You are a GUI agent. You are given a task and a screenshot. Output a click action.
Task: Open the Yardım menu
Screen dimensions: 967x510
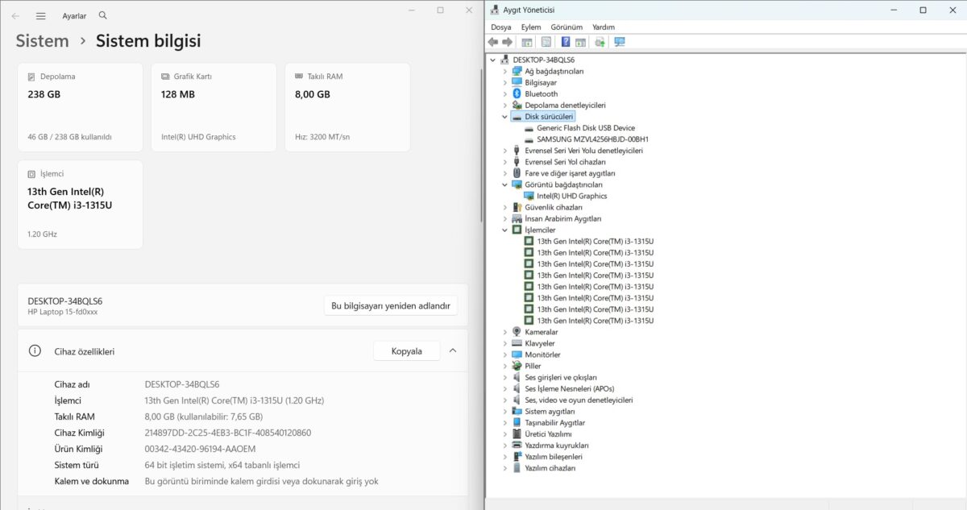pos(604,27)
